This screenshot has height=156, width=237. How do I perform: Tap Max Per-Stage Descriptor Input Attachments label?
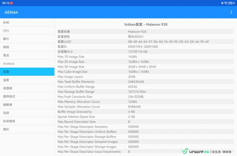tap(89, 152)
